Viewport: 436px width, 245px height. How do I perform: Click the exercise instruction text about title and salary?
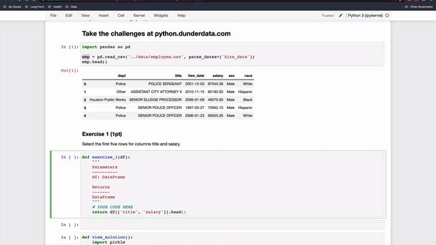coord(131,144)
